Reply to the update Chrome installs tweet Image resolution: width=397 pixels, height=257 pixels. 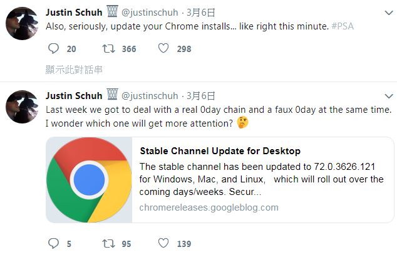click(53, 48)
